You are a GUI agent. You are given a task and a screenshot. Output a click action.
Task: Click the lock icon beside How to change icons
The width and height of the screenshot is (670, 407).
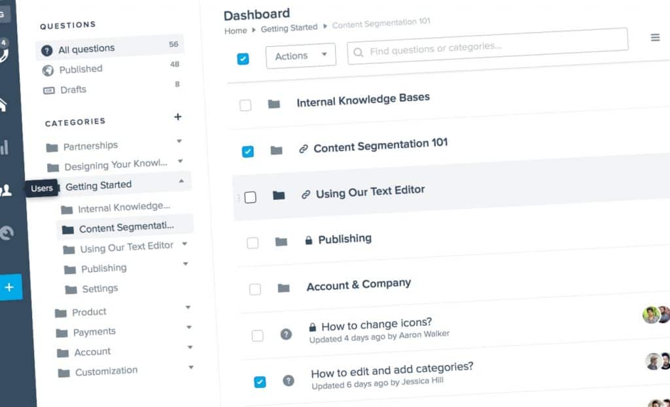(x=312, y=327)
